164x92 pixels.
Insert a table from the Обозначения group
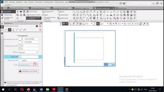tap(94, 18)
